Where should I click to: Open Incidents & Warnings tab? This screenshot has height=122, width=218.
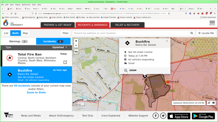coord(92,25)
